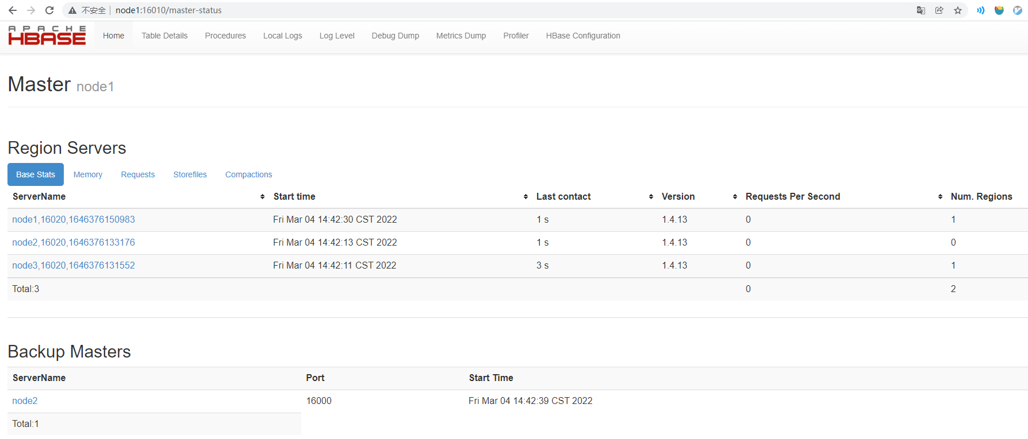Open the Profiler page
The height and width of the screenshot is (439, 1028).
(x=516, y=36)
